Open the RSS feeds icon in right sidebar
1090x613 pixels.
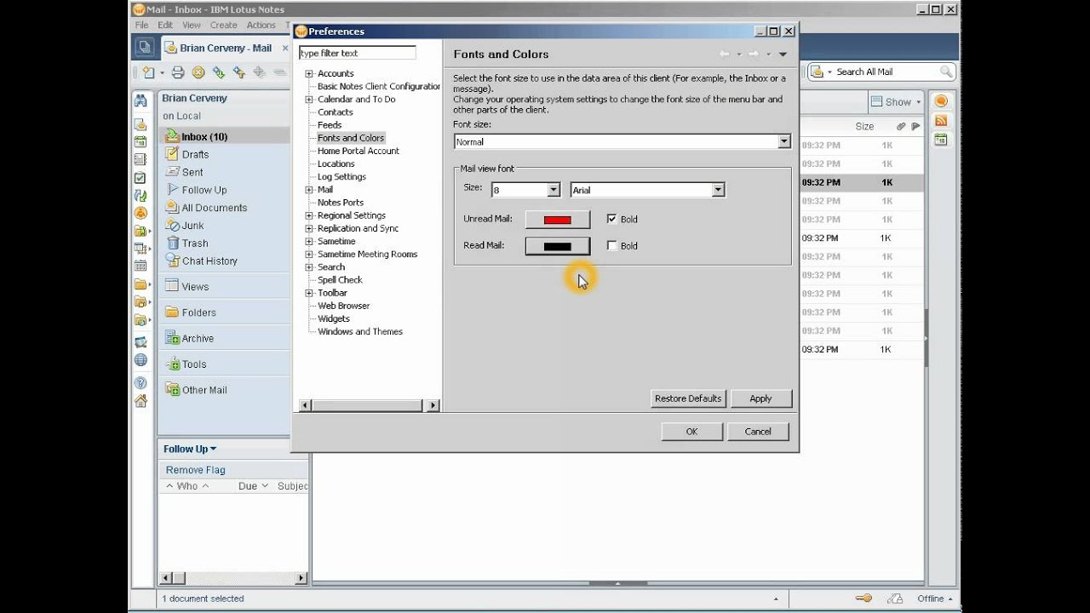click(x=941, y=120)
